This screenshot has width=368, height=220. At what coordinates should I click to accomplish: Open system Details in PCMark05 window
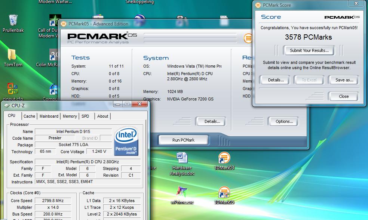[x=211, y=121]
